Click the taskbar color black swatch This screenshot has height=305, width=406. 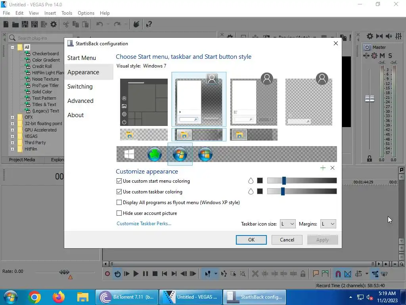click(260, 191)
